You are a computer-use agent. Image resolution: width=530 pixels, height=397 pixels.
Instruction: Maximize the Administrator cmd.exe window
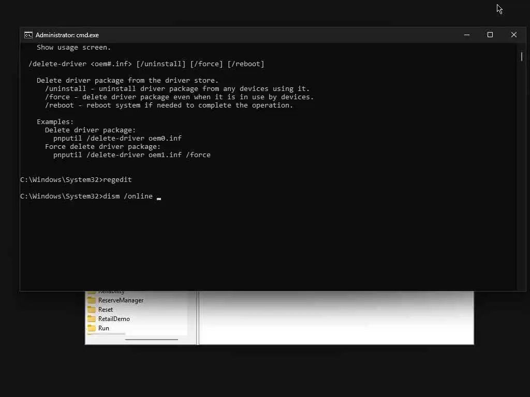(490, 35)
